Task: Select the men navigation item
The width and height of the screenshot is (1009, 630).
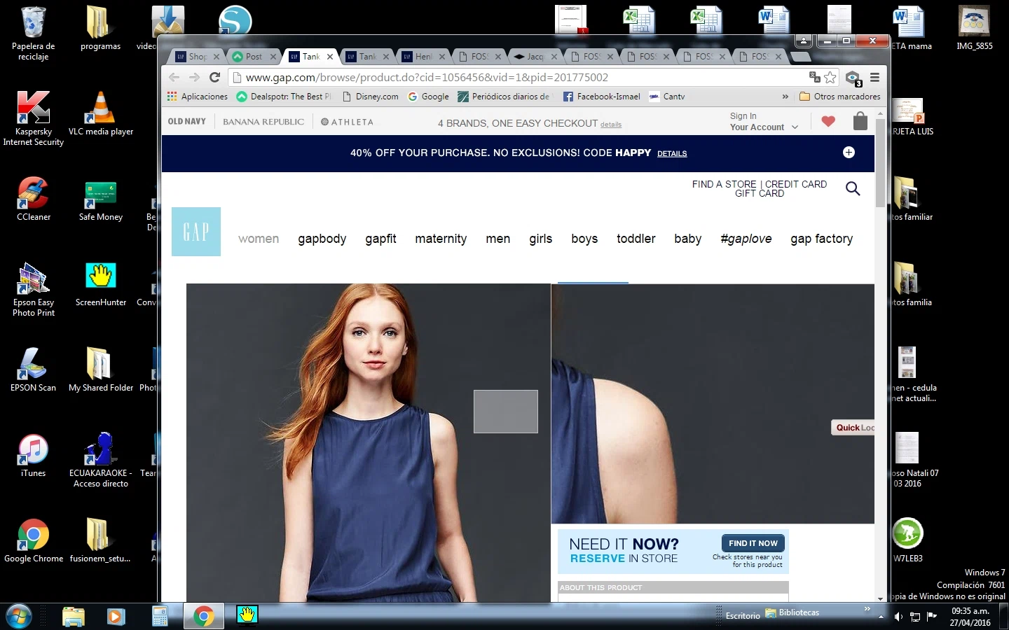Action: 497,239
